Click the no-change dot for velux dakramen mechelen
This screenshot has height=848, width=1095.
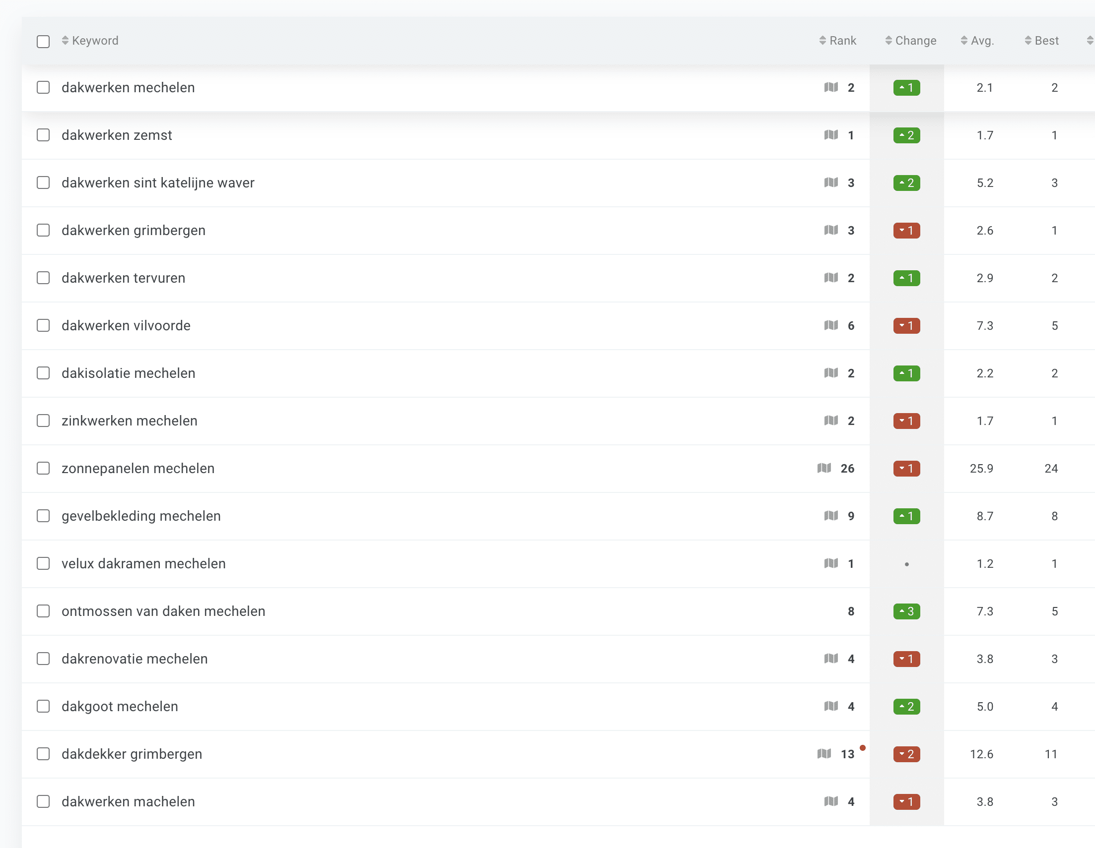(x=906, y=564)
